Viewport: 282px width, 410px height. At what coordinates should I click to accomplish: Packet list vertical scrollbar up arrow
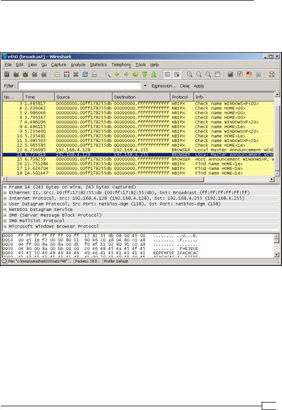tap(277, 94)
